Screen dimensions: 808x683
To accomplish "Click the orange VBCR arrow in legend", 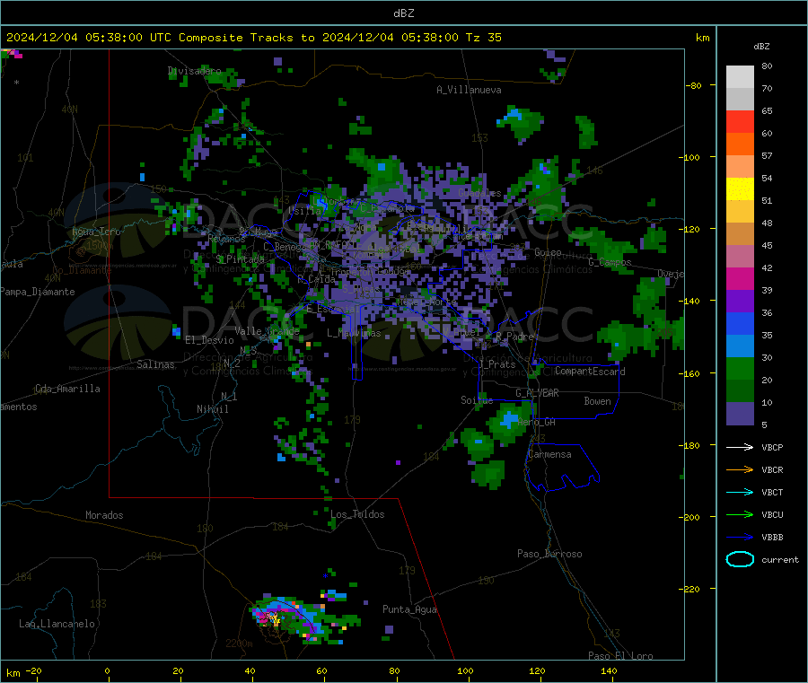I will click(740, 469).
